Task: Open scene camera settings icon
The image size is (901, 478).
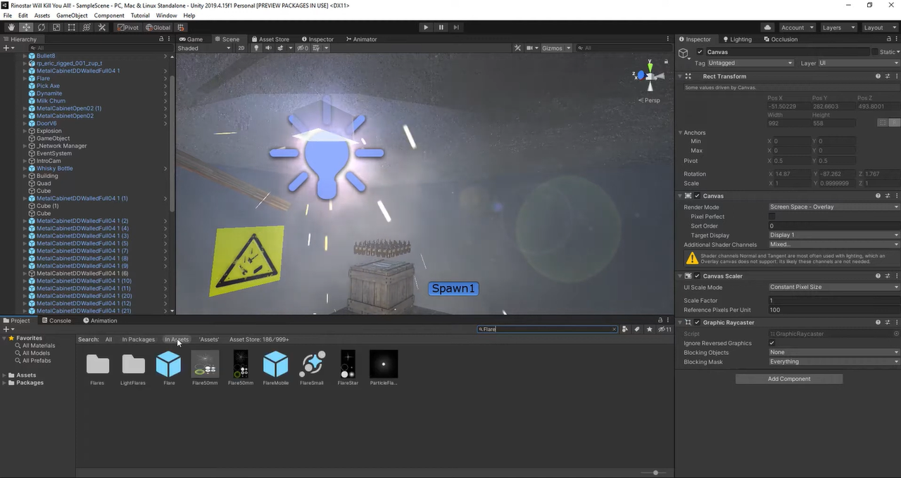Action: pos(531,48)
